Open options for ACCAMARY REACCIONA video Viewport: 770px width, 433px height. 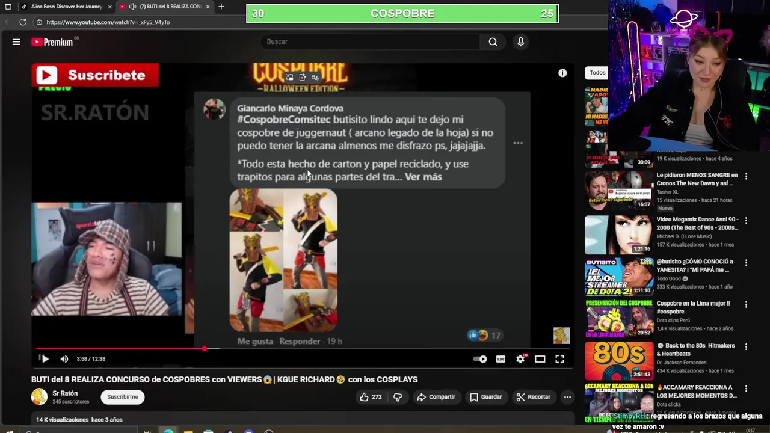(746, 389)
